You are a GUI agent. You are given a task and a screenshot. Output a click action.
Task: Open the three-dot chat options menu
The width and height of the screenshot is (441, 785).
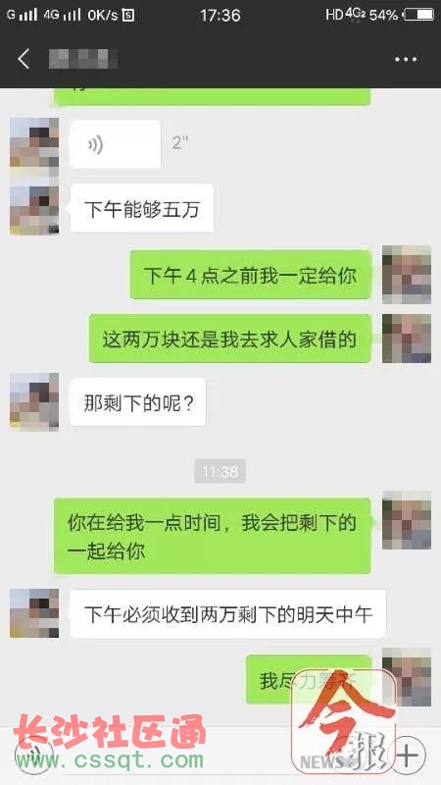click(x=406, y=60)
